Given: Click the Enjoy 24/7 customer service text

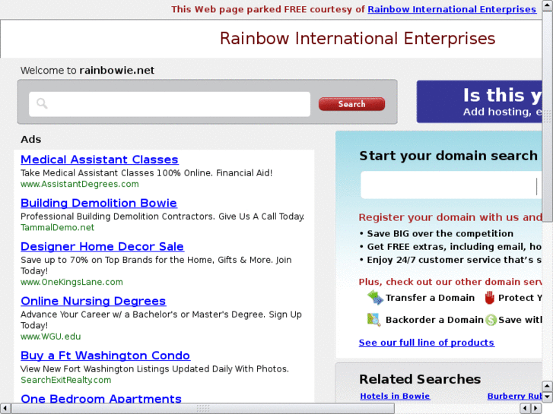Looking at the screenshot, I should pyautogui.click(x=454, y=260).
